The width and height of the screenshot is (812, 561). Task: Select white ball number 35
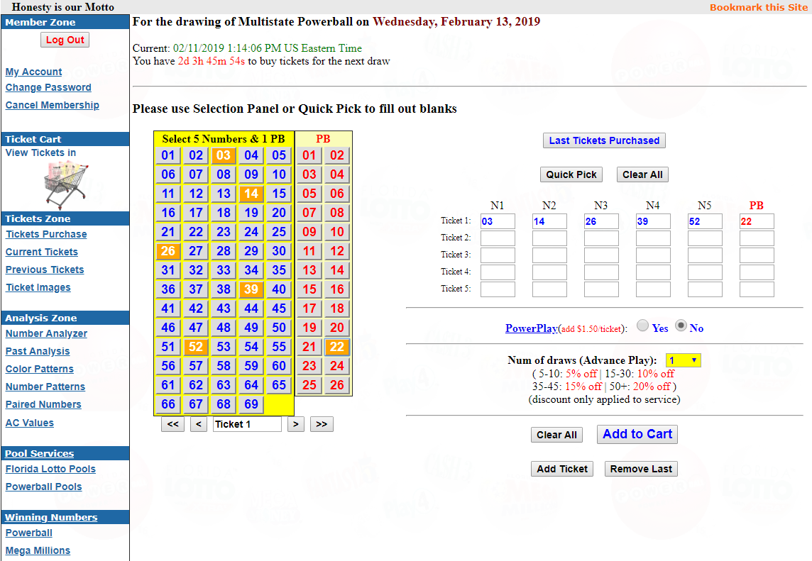pos(279,270)
